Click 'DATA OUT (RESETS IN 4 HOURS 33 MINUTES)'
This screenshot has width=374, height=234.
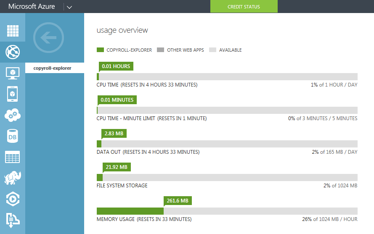148,152
